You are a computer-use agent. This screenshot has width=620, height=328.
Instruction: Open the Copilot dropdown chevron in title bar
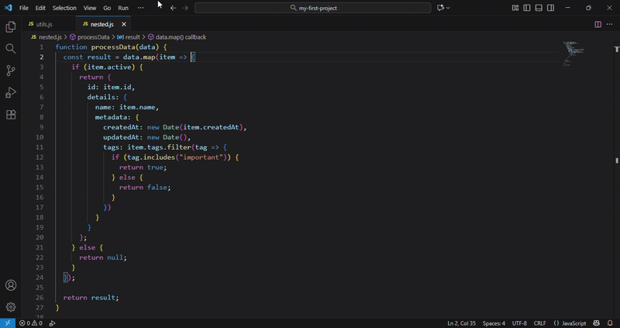click(x=448, y=8)
